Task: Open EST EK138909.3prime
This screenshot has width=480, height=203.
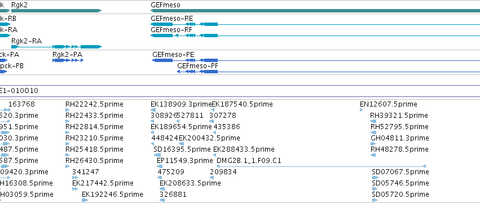Action: point(181,104)
